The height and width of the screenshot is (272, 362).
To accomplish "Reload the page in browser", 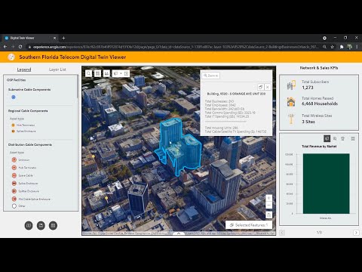I will (20, 47).
